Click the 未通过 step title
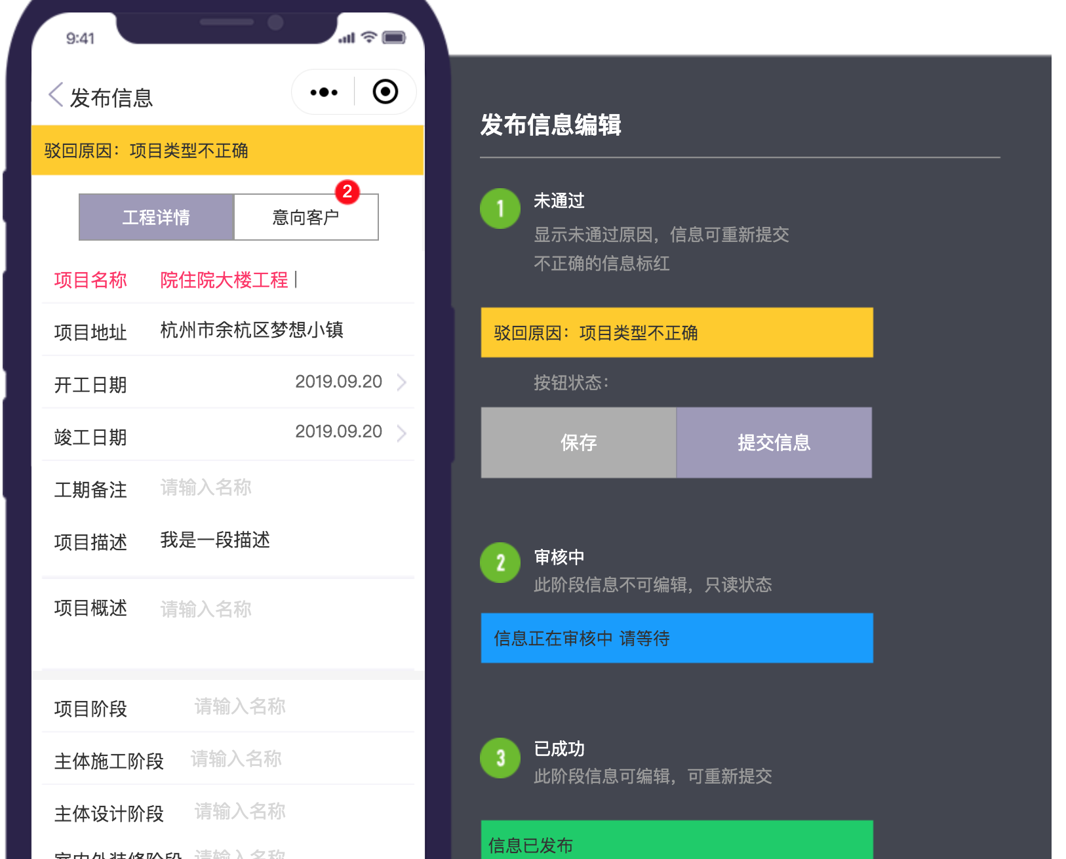Viewport: 1066px width, 859px height. pos(559,201)
